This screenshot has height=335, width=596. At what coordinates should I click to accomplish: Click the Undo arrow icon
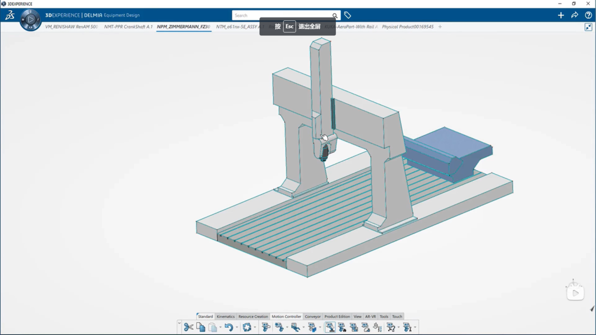click(x=228, y=327)
